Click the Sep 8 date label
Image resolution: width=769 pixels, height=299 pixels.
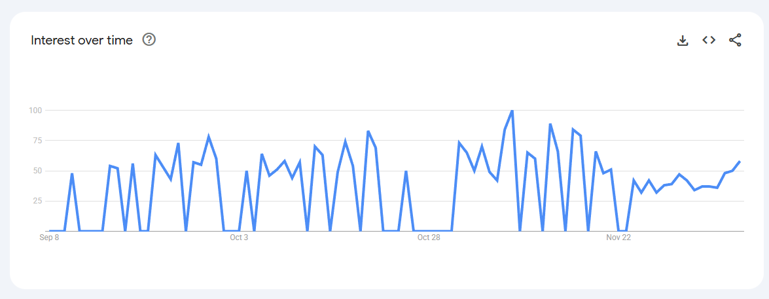(x=49, y=237)
